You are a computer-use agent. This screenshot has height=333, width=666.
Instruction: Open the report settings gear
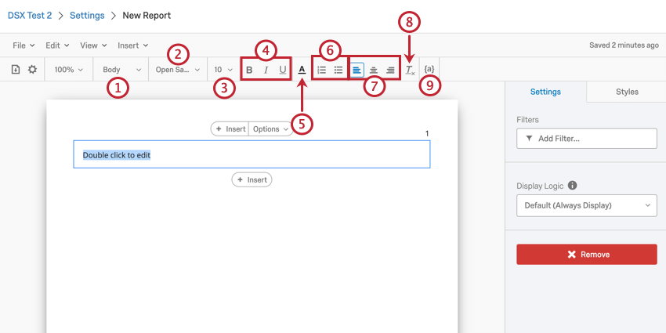click(x=32, y=70)
